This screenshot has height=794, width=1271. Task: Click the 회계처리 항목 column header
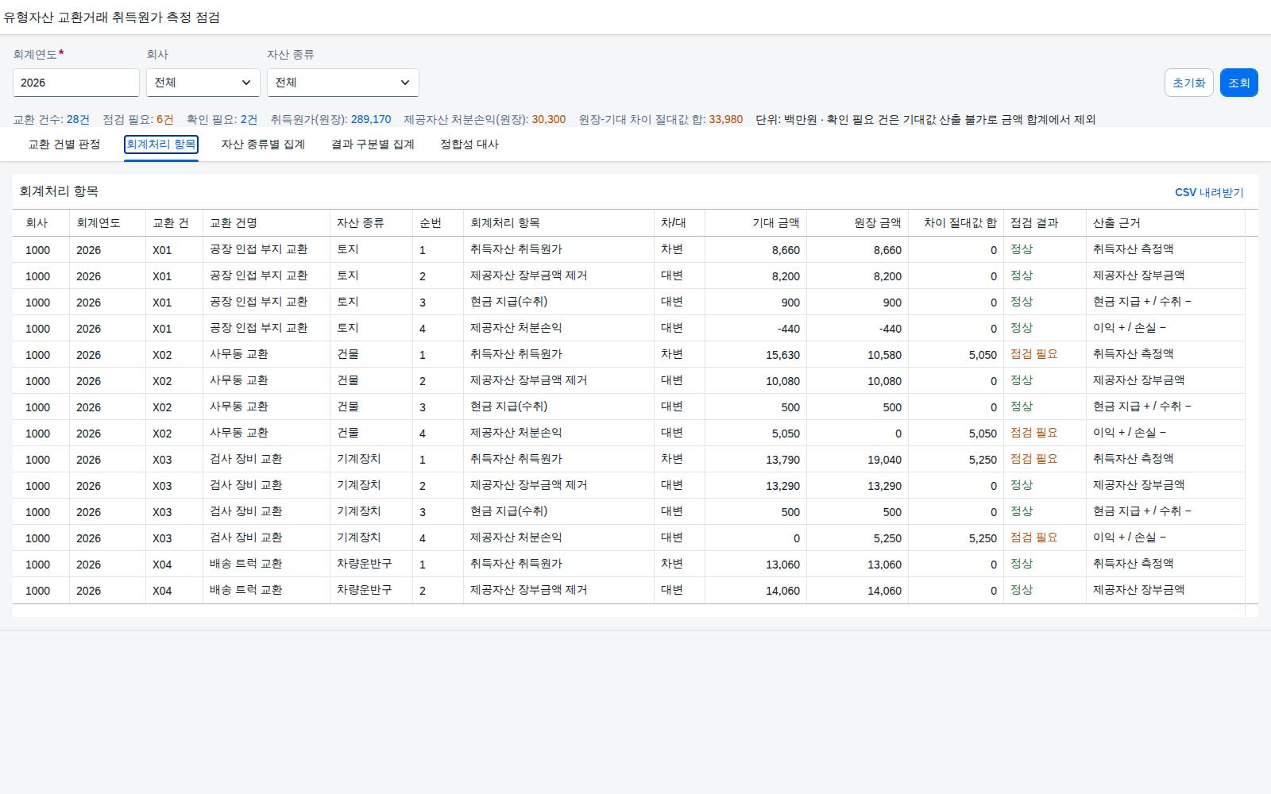tap(559, 223)
